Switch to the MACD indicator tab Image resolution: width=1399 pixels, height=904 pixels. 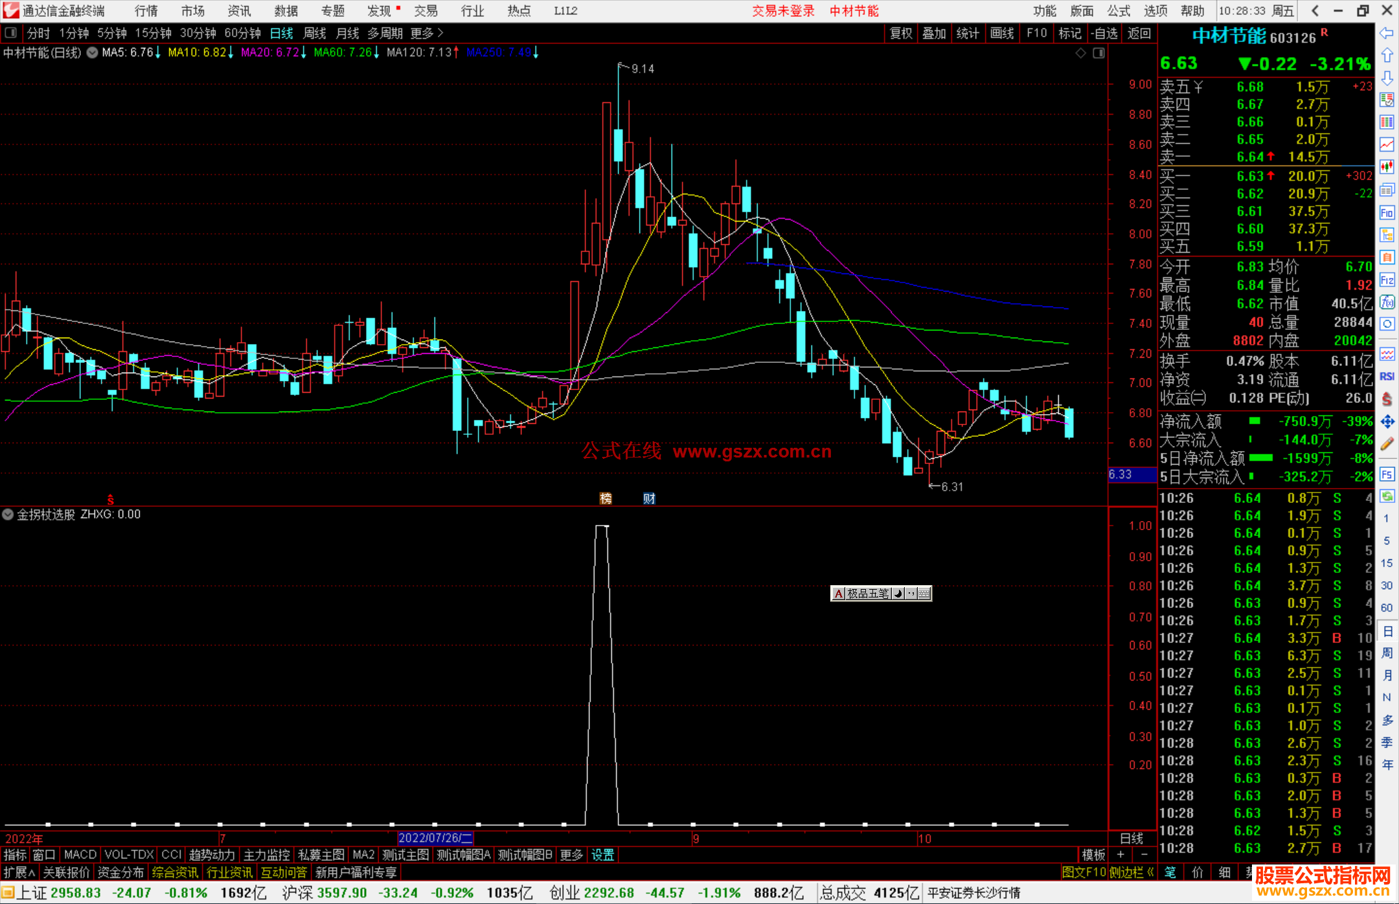[80, 855]
